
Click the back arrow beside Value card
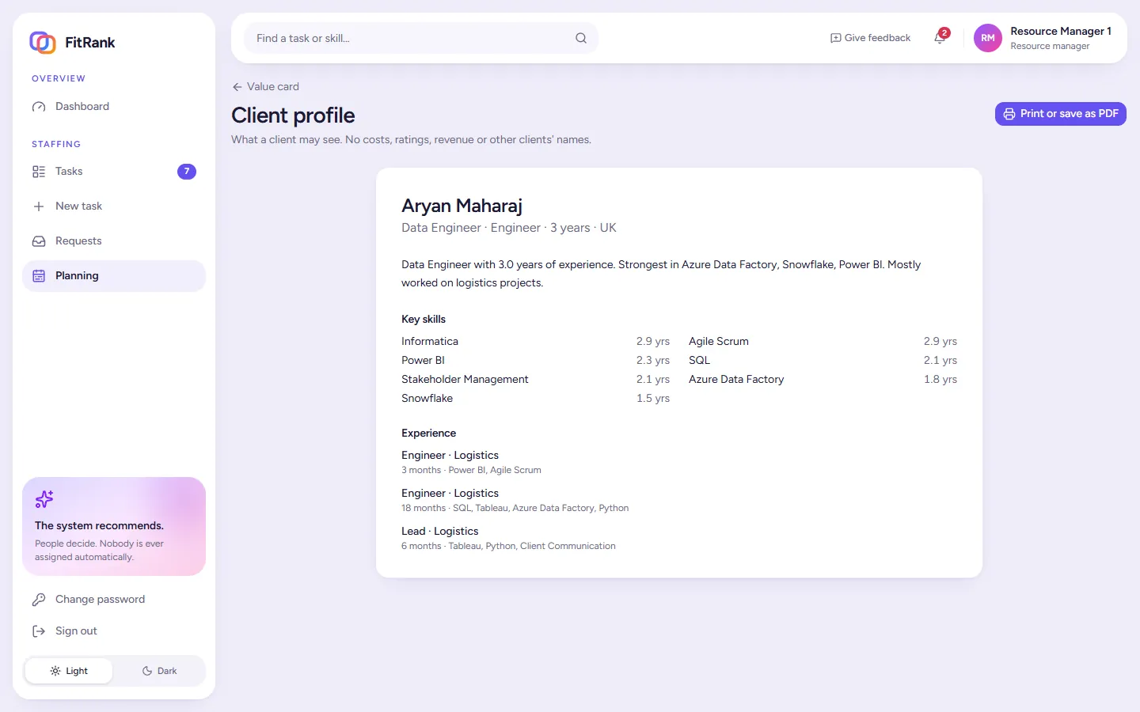tap(237, 87)
